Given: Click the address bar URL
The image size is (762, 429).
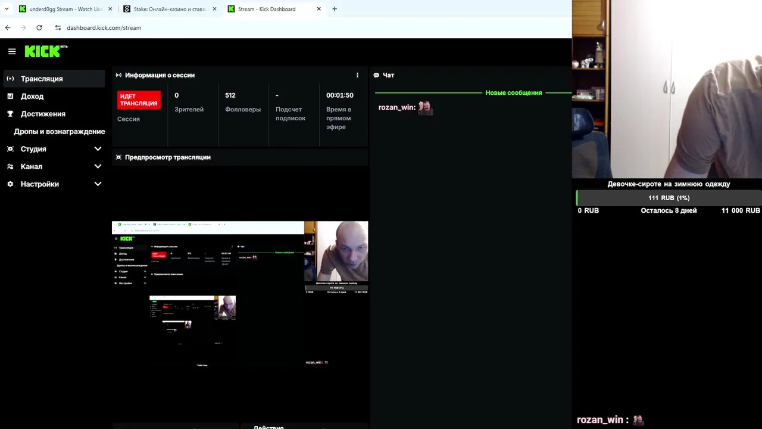Looking at the screenshot, I should pos(104,27).
